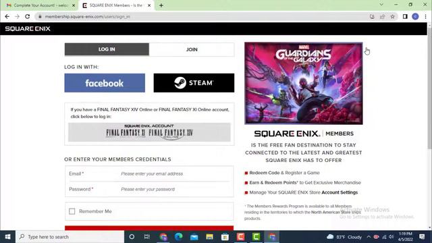Click the network icon in system tray
The image size is (432, 243).
[x=384, y=237]
